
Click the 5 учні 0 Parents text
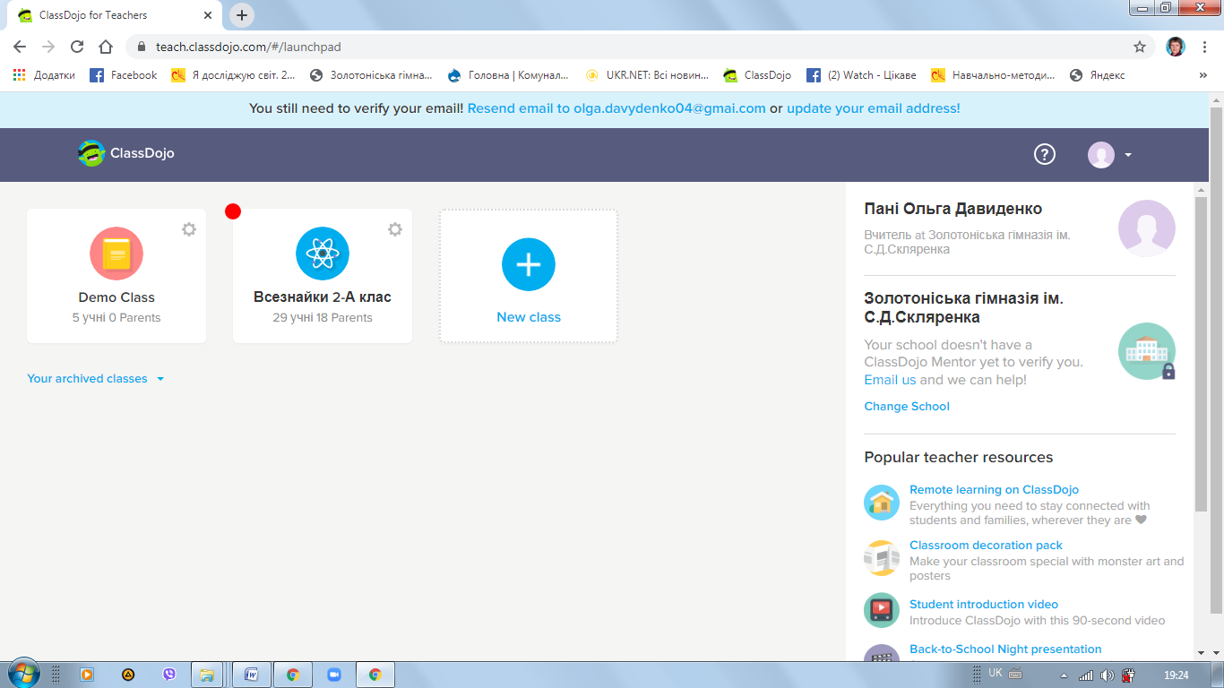coord(116,318)
